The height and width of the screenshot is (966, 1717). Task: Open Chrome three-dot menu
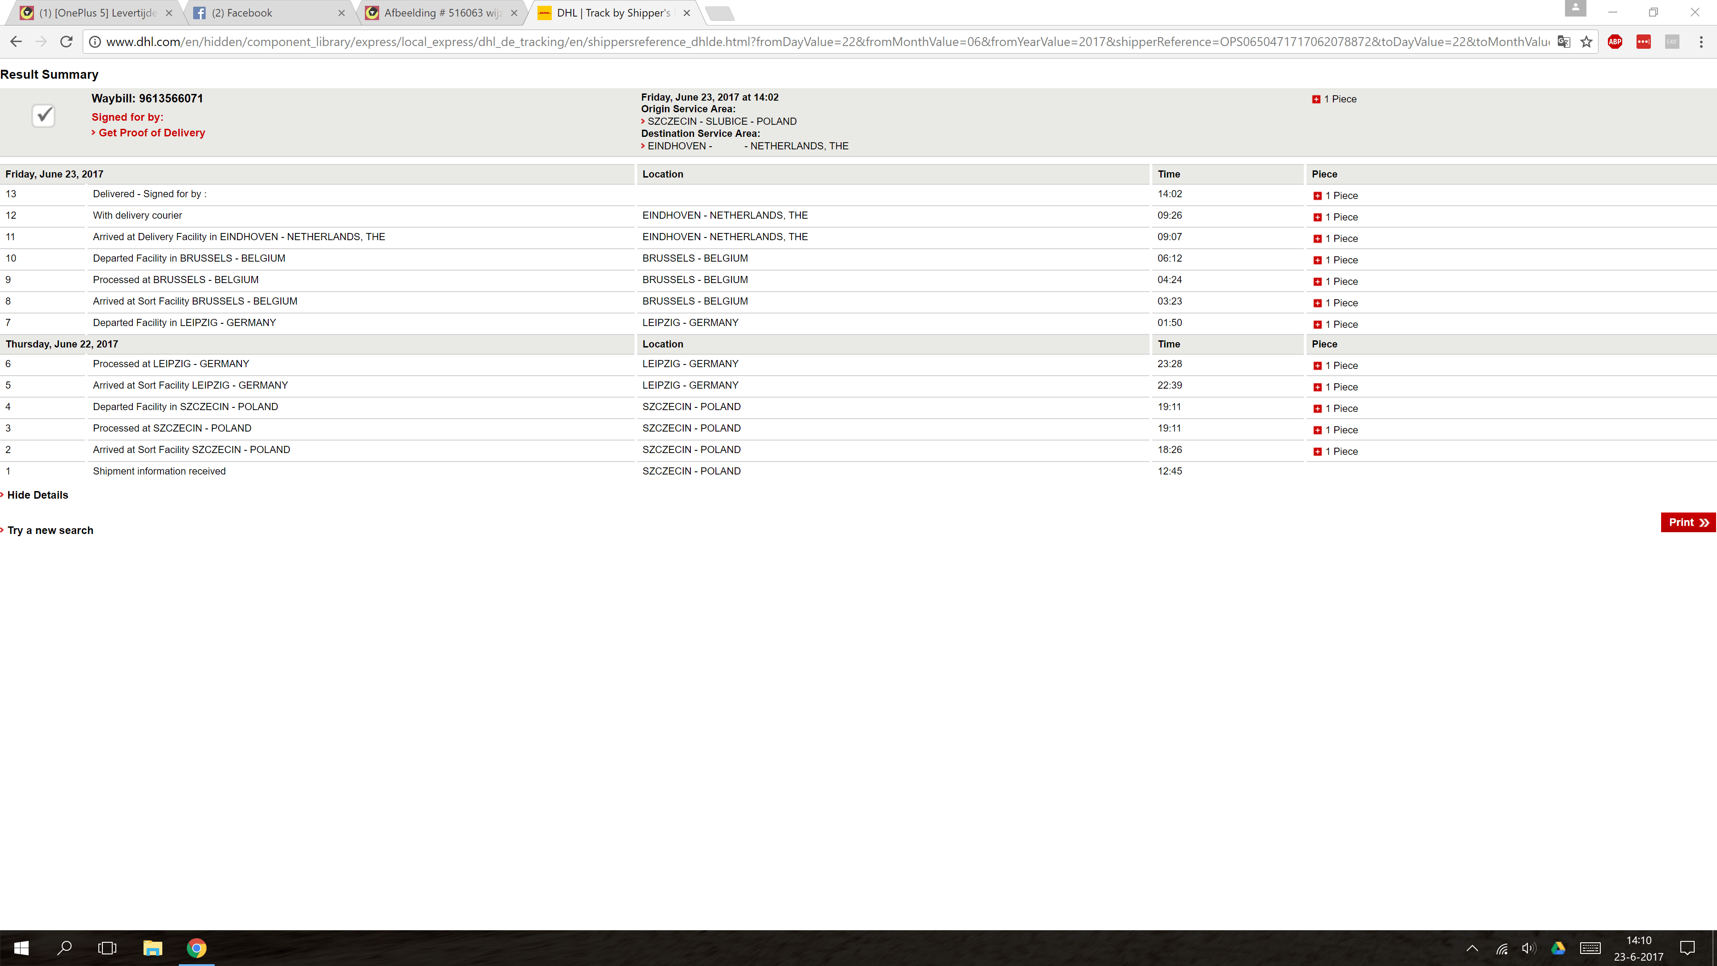click(1701, 42)
